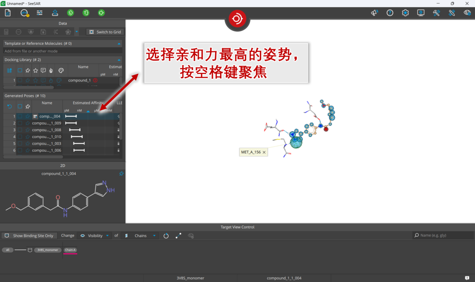Click the crossed ruler measurement tools icon

point(452,13)
